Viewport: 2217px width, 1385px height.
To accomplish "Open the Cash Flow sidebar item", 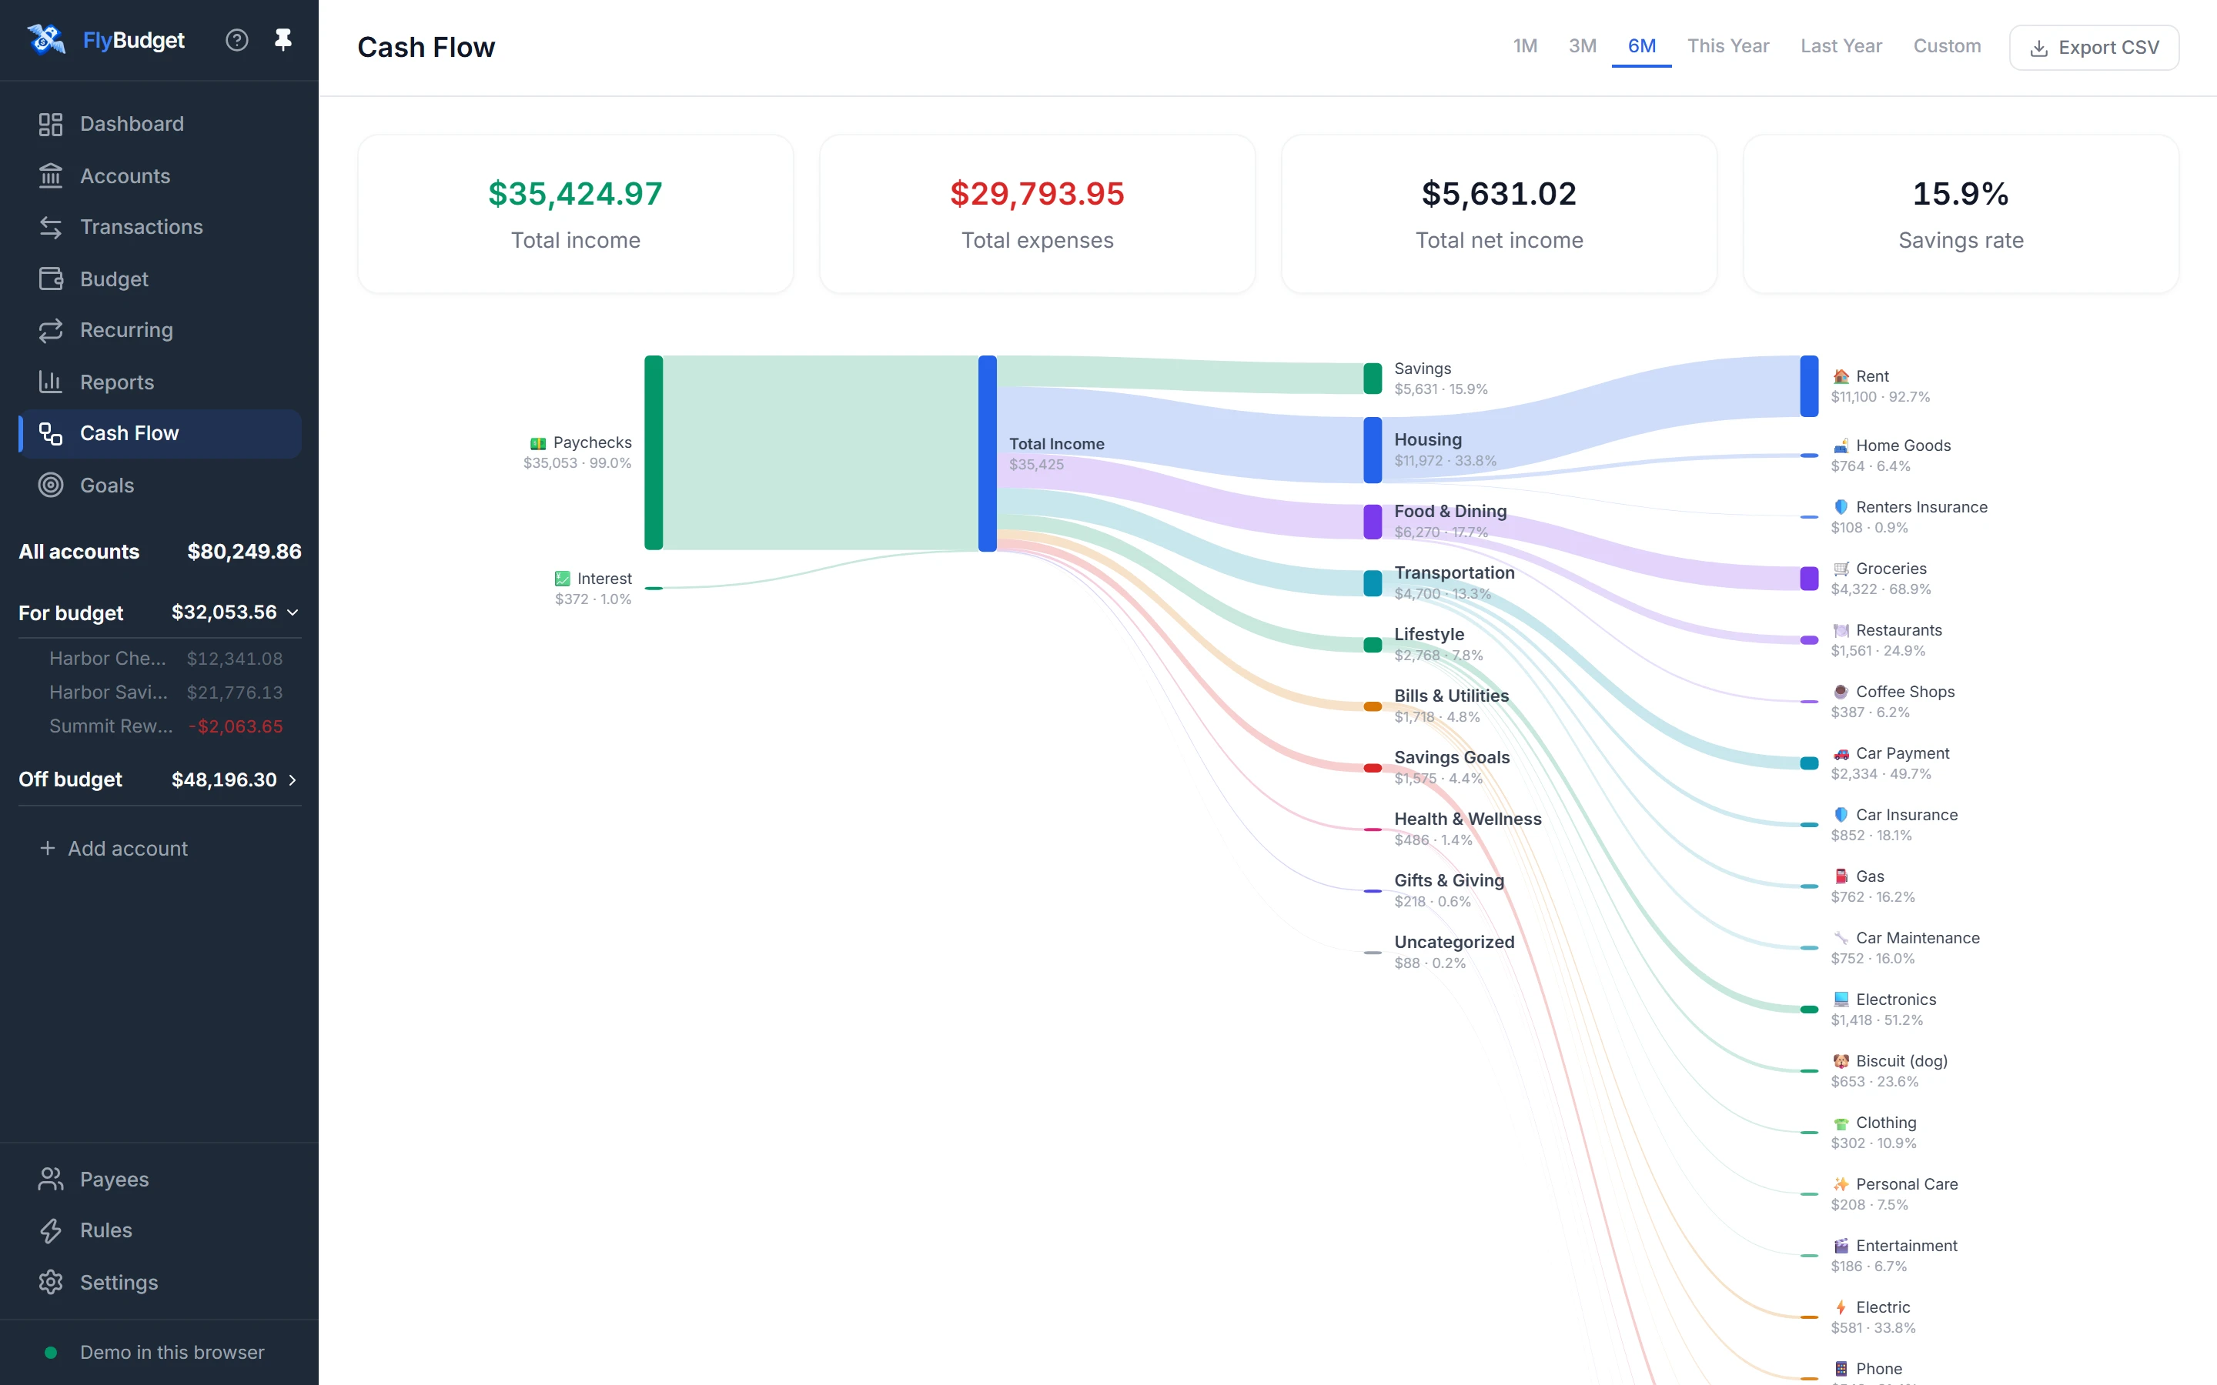I will click(x=159, y=433).
